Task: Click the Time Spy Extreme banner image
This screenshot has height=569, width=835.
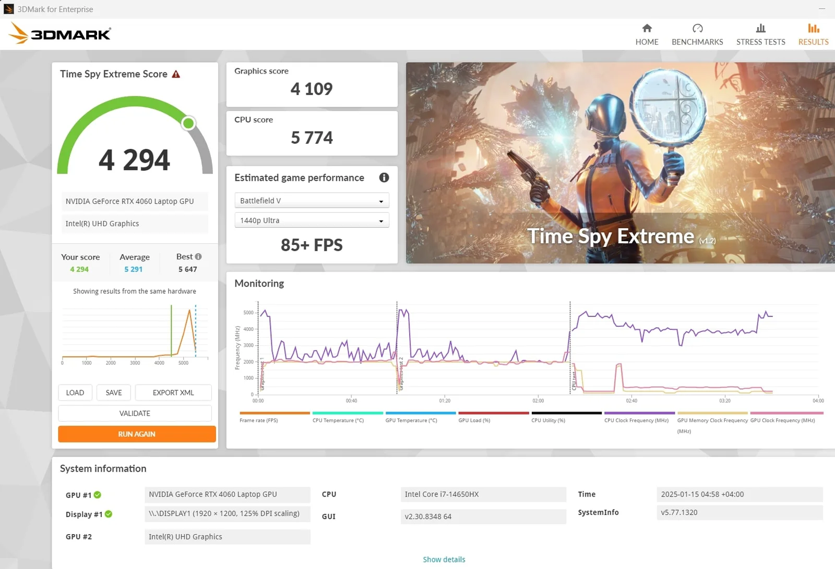Action: (x=620, y=163)
